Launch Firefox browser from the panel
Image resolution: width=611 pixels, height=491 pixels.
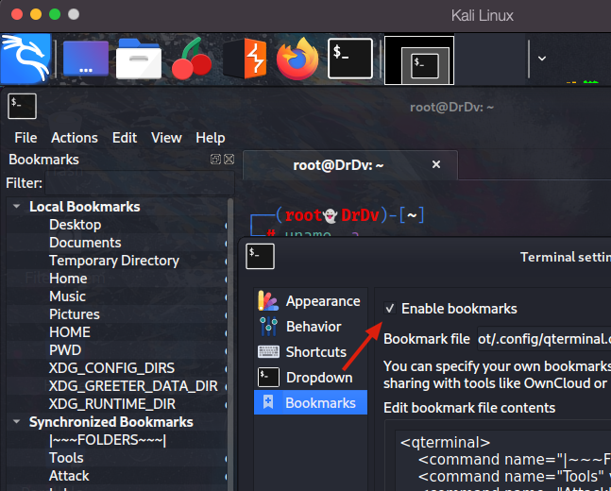tap(297, 59)
